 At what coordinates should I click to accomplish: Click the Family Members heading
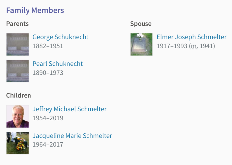click(35, 10)
